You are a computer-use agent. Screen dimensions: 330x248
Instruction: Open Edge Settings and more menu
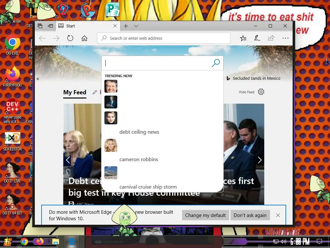click(286, 38)
